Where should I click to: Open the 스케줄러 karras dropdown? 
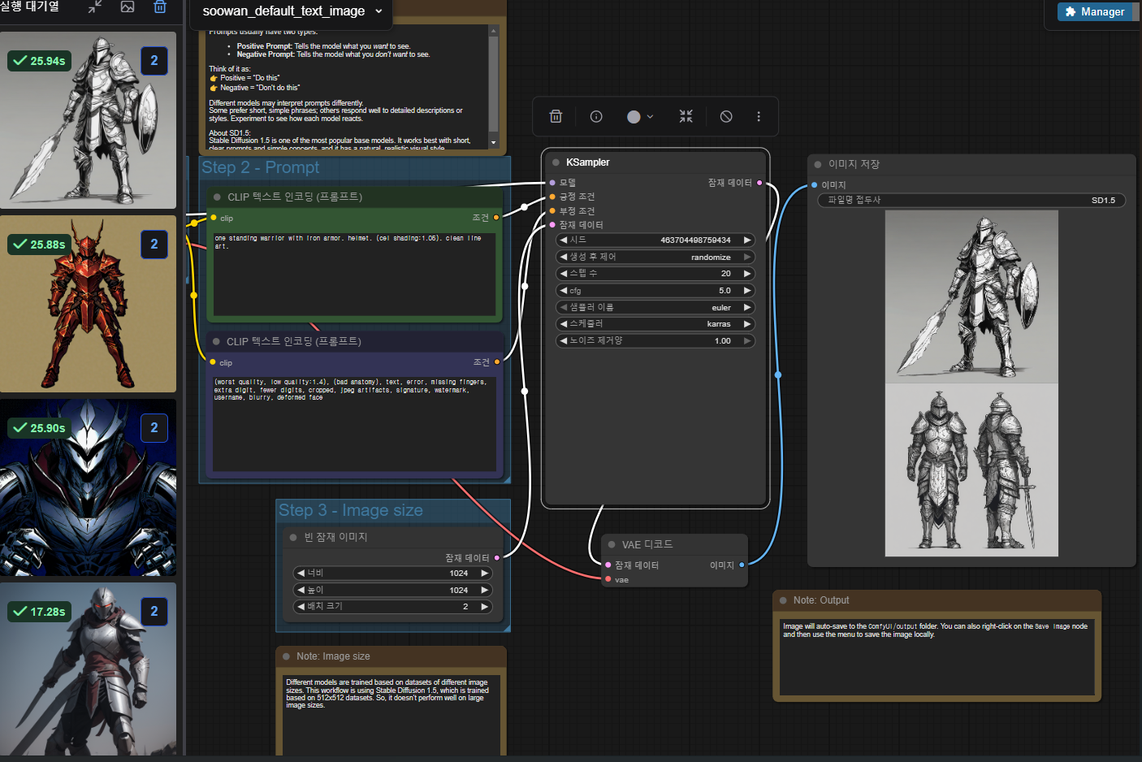(x=655, y=324)
